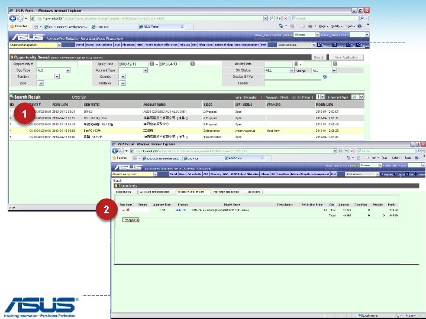Click the Opp Name column header

92,105
